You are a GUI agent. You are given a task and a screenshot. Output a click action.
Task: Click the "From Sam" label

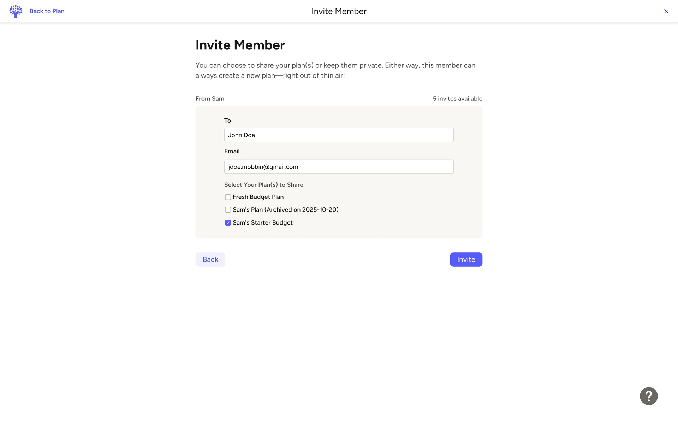210,99
